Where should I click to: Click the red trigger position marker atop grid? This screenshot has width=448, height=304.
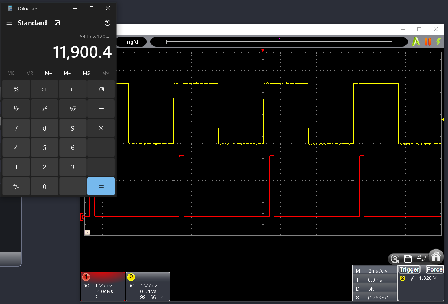click(263, 50)
